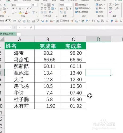Click the insert function fx in quick toolbar
The width and height of the screenshot is (123, 133).
click(x=107, y=21)
